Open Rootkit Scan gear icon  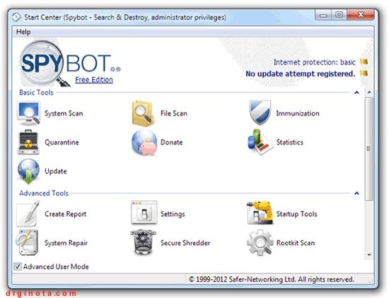click(x=260, y=242)
